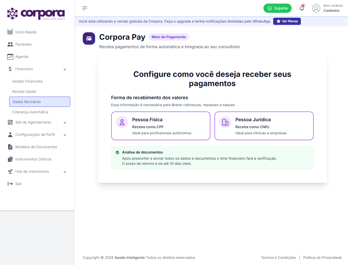Collapse the Financeiro menu chevron
348x265 pixels.
click(x=65, y=69)
